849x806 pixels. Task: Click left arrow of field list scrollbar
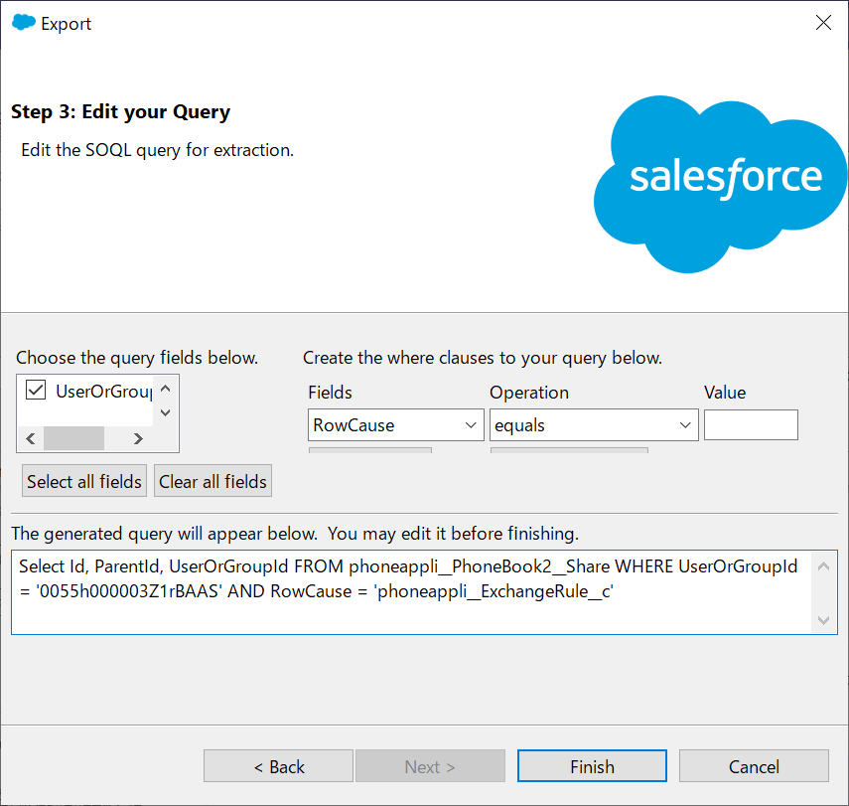coord(31,438)
